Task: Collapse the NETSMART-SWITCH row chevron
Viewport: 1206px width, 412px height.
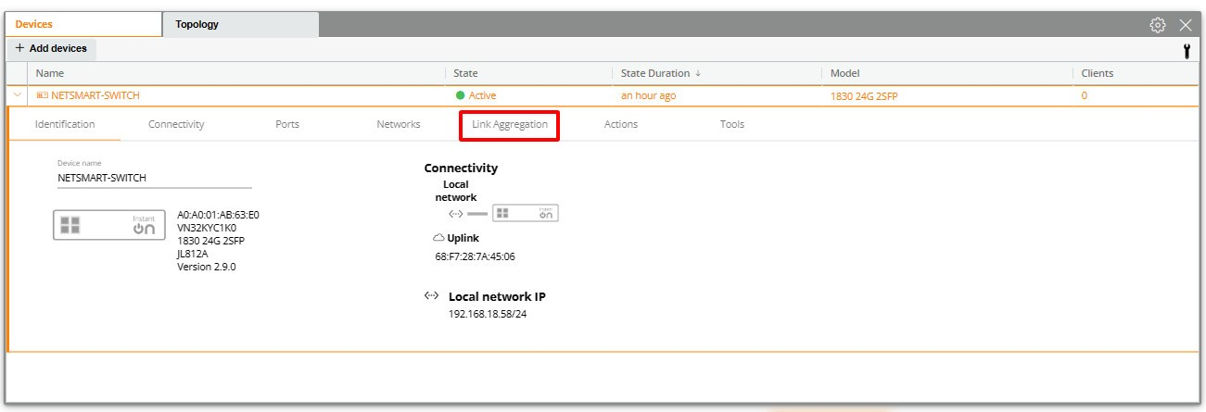Action: click(x=18, y=95)
